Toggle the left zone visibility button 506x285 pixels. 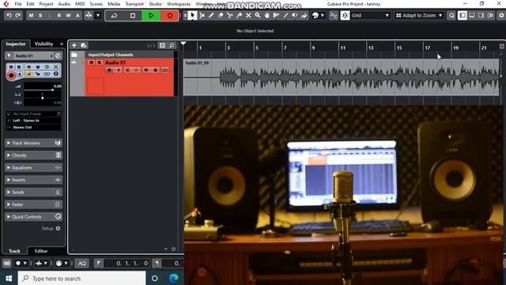click(463, 15)
